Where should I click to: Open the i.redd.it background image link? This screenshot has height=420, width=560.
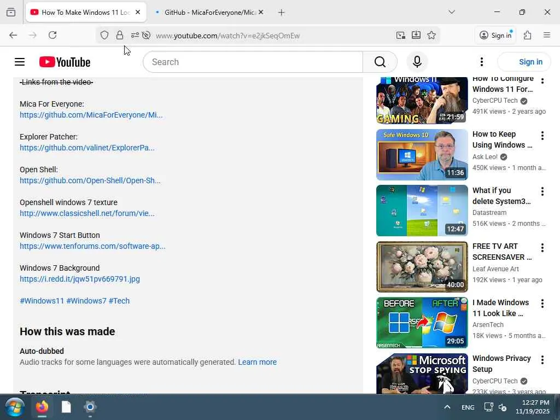pos(80,279)
